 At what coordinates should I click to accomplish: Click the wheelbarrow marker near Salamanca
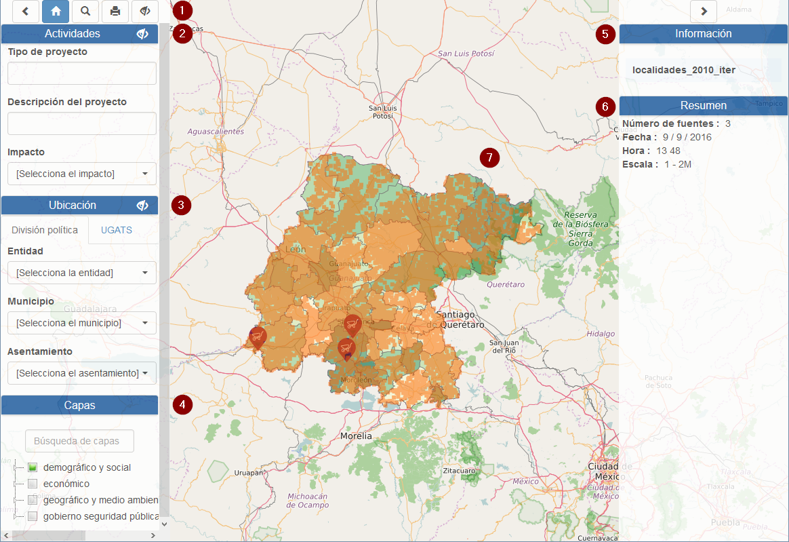tap(352, 325)
